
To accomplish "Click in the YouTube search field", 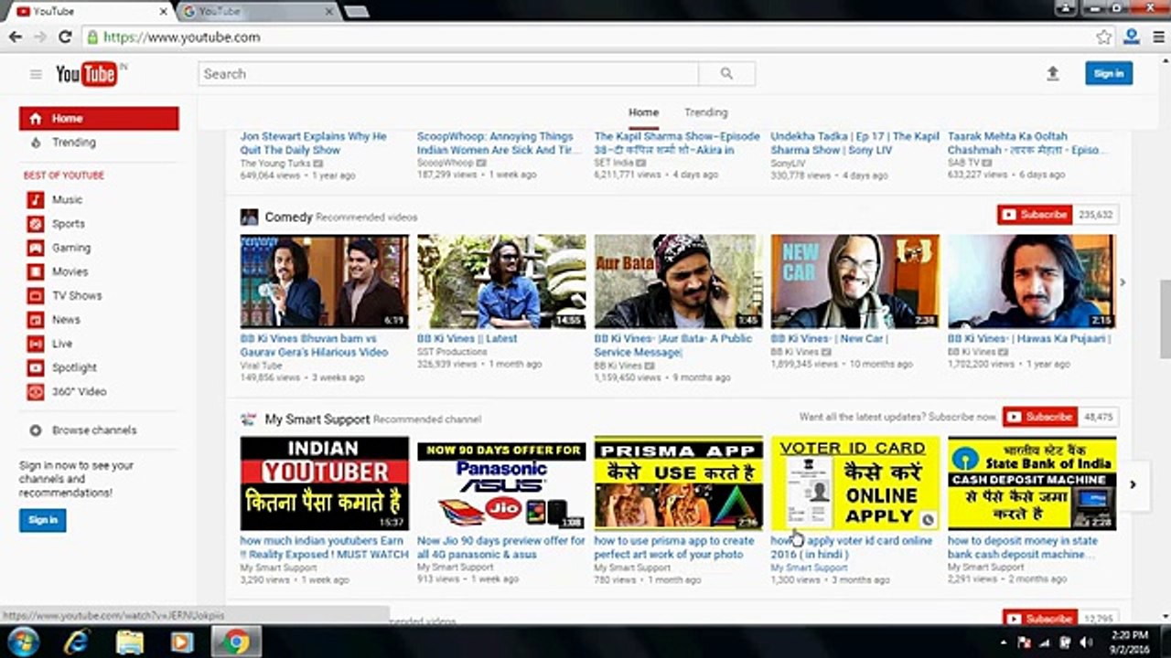I will [x=448, y=74].
